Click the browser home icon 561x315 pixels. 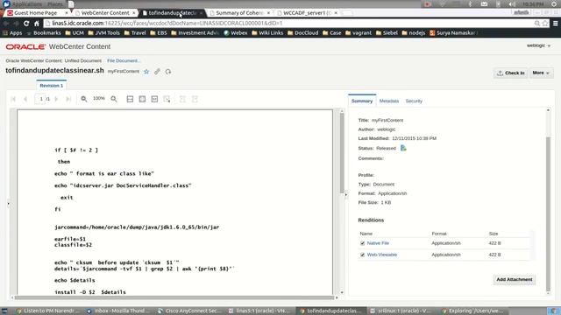point(37,24)
